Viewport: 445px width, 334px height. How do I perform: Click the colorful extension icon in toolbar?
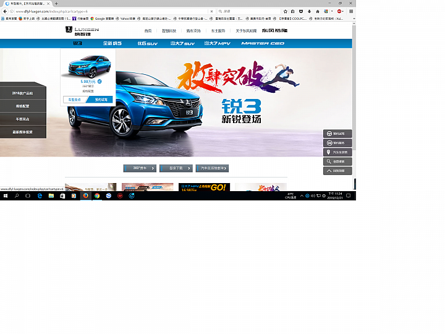pyautogui.click(x=326, y=11)
